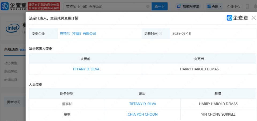
Task: Click the 查一下 search button
Action: pos(160,6)
